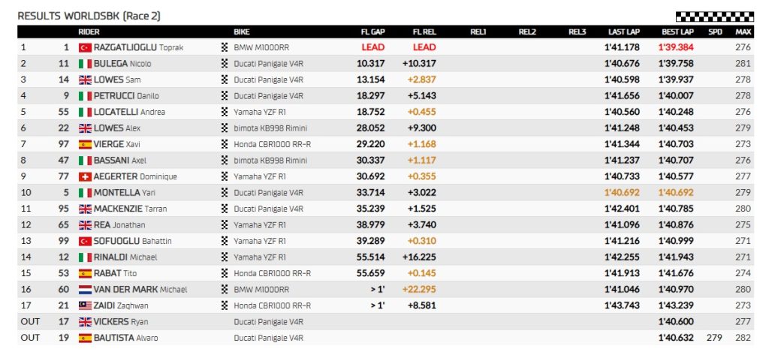Sort by the RIDER column header
This screenshot has height=364, width=769.
(89, 32)
